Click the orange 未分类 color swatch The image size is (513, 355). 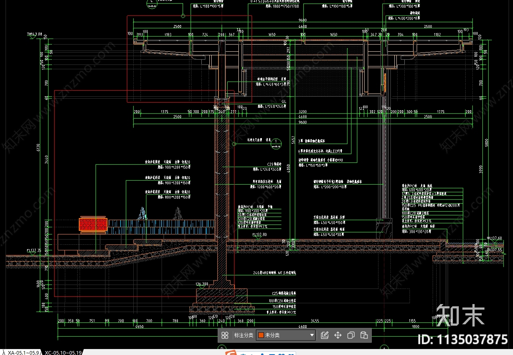(261, 335)
